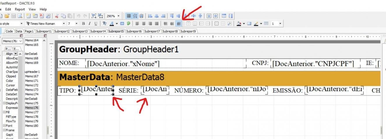
Task: Center text horizontally
Action: coord(144,24)
